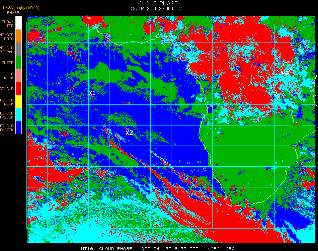Click the magenta X1 marker square
The width and height of the screenshot is (318, 251).
[x=91, y=96]
